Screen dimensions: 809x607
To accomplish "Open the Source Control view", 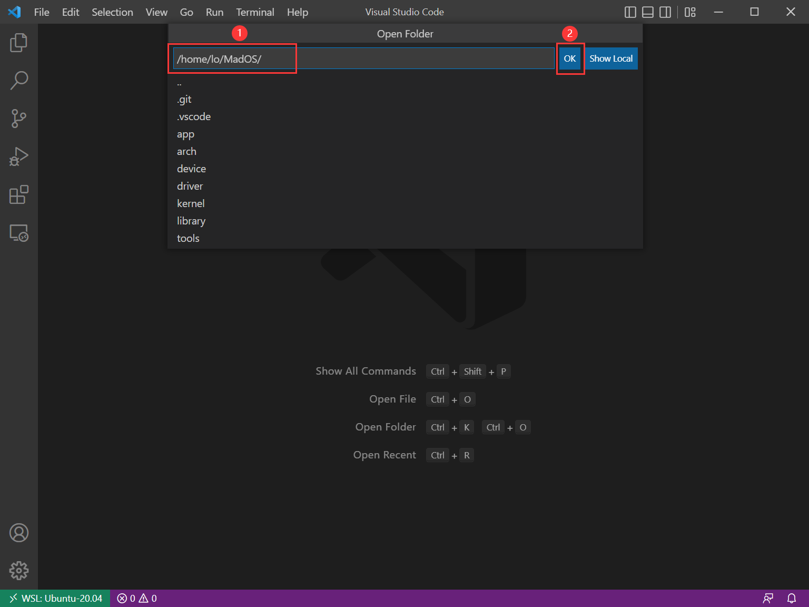I will 19,119.
